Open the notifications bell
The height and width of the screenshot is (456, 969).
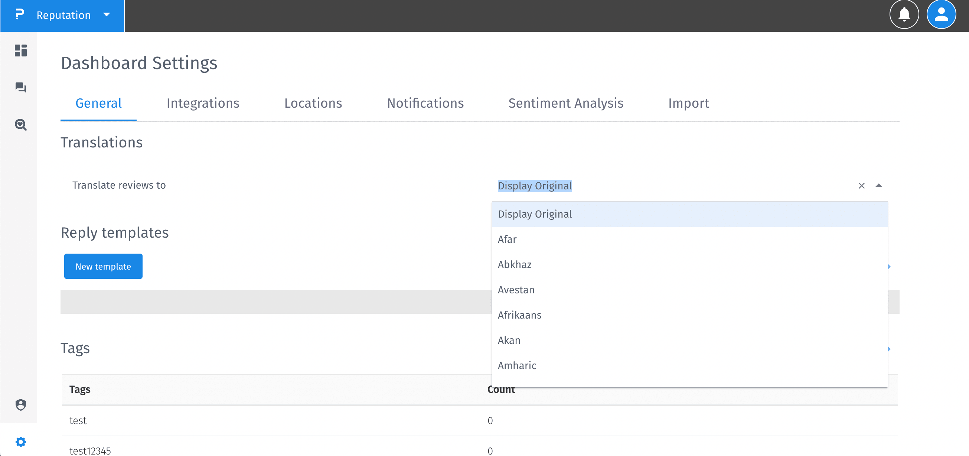904,15
